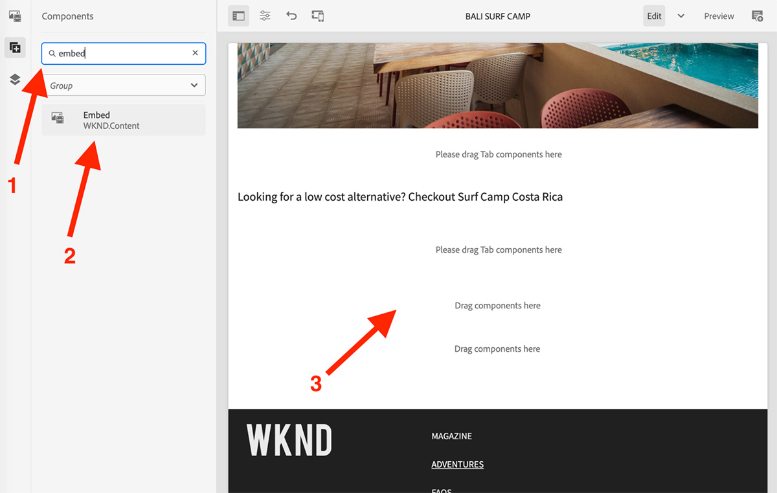Viewport: 777px width, 493px height.
Task: Click the WKND footer logo
Action: click(289, 441)
